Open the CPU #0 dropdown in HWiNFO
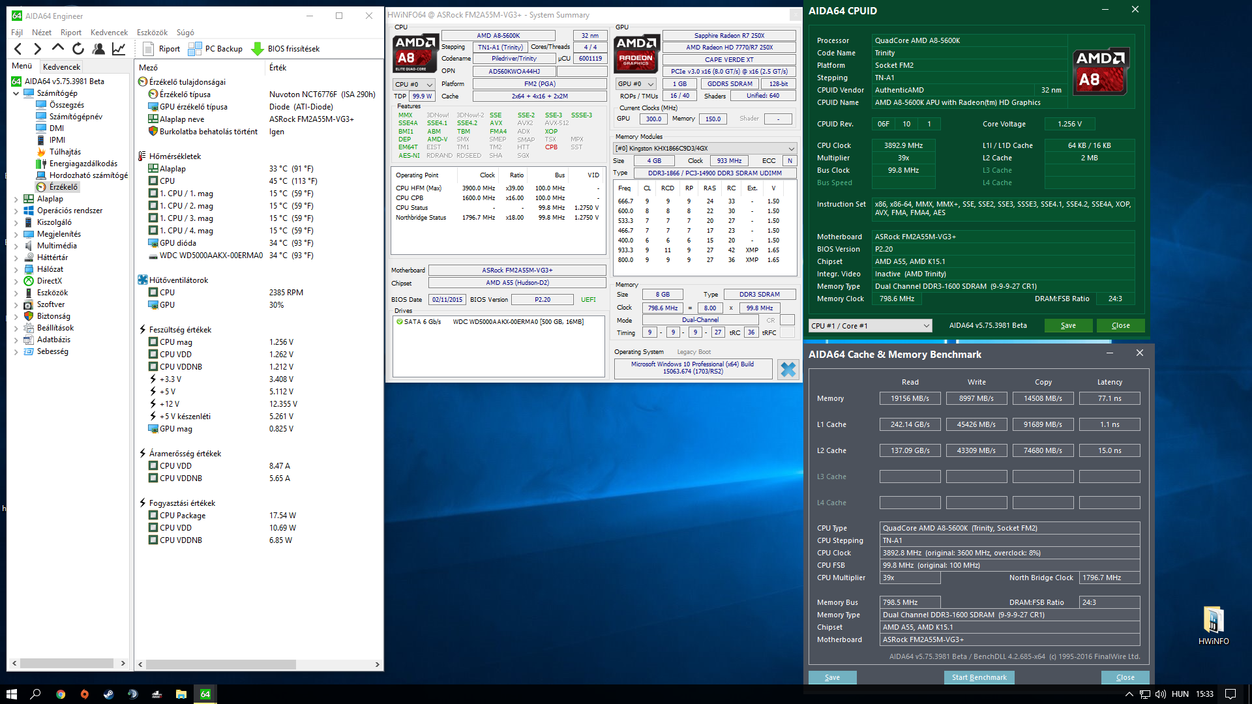This screenshot has height=704, width=1252. (x=413, y=85)
